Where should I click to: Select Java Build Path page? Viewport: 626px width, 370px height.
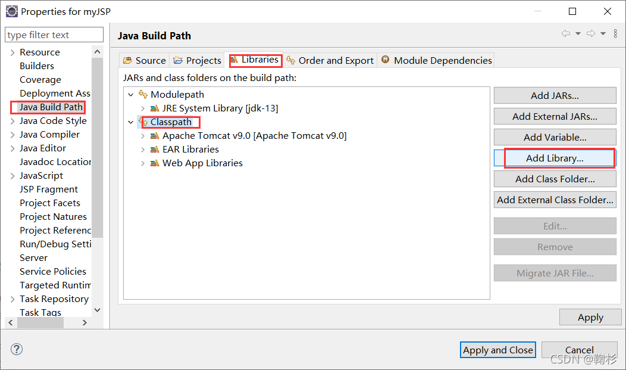51,107
